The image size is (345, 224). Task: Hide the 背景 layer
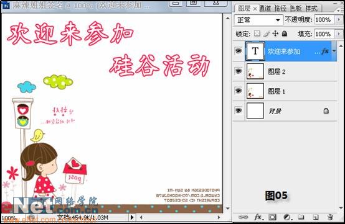click(239, 110)
